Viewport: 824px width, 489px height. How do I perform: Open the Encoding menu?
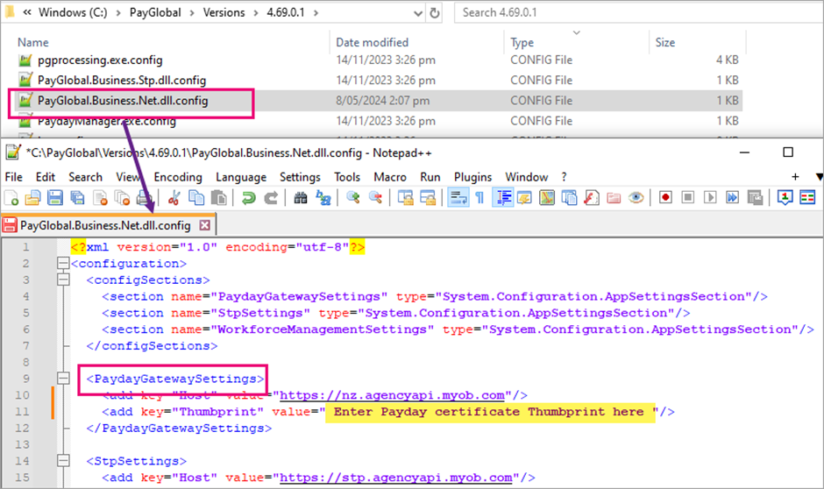coord(178,177)
